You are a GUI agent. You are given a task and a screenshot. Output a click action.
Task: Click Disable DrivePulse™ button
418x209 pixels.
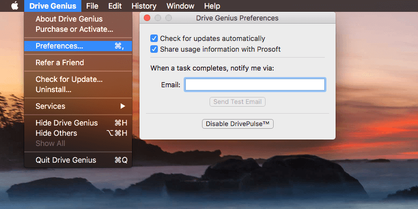tap(238, 124)
